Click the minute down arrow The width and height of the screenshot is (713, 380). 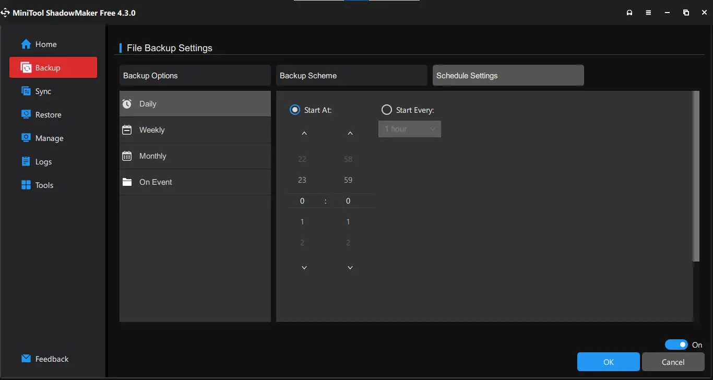[x=350, y=268]
